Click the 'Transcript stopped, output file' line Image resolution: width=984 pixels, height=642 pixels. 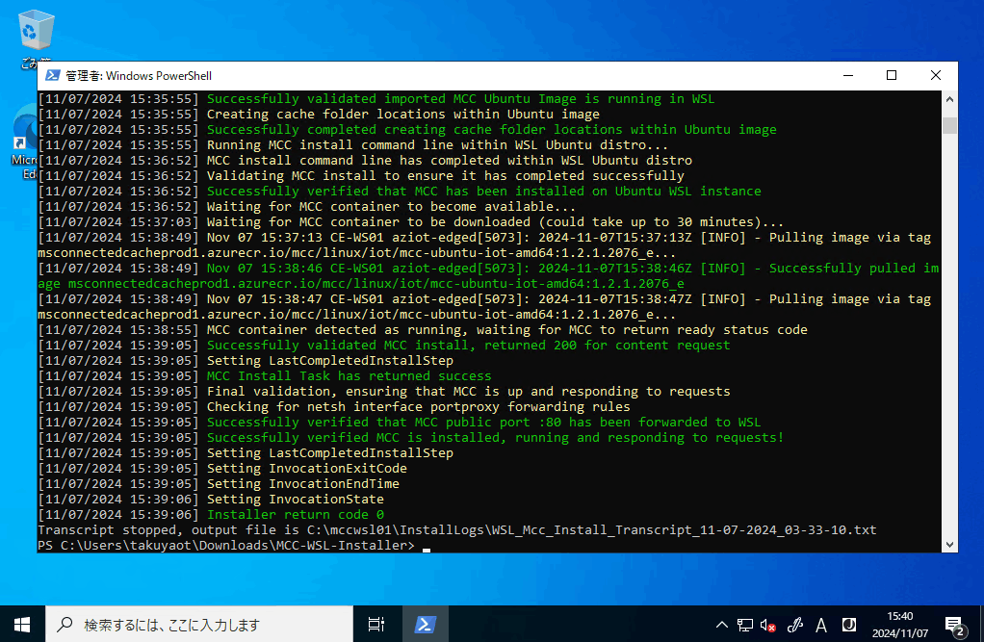click(456, 529)
